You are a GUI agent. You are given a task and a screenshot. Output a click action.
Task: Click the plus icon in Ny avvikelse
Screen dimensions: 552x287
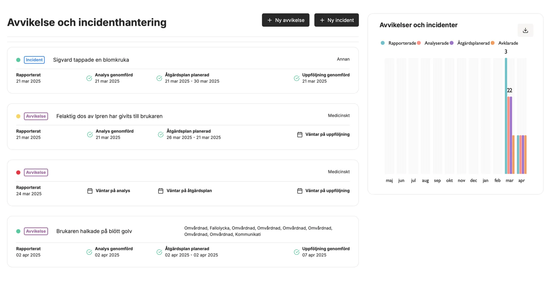270,20
